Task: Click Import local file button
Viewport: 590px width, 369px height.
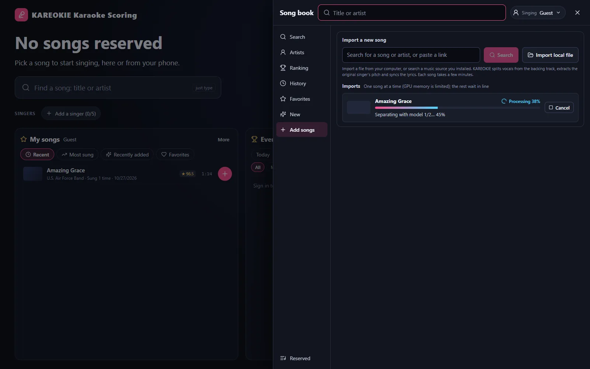Action: click(x=550, y=55)
